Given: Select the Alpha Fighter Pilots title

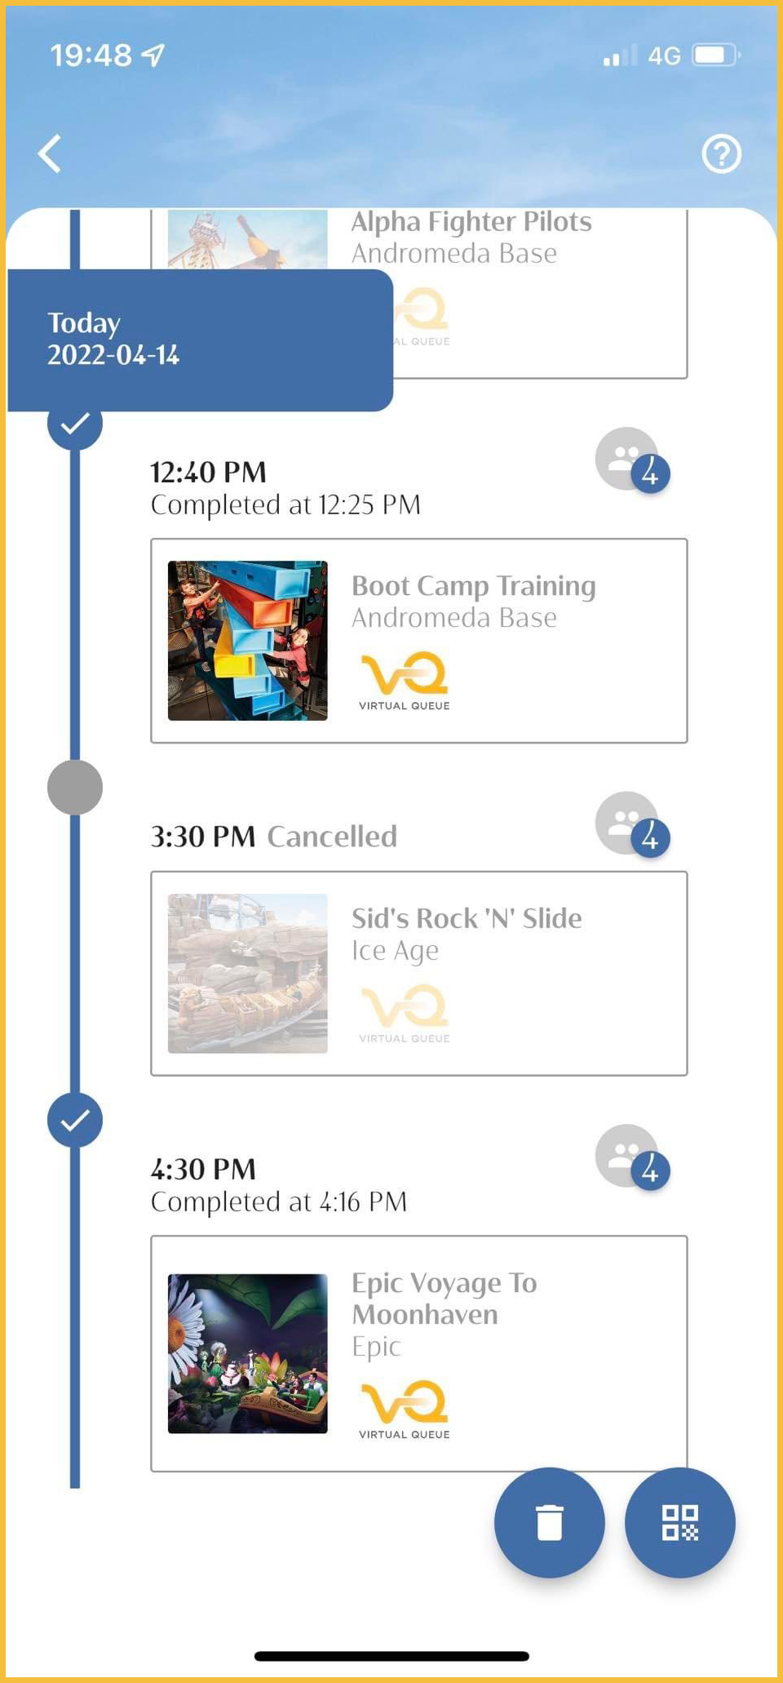Looking at the screenshot, I should point(471,222).
